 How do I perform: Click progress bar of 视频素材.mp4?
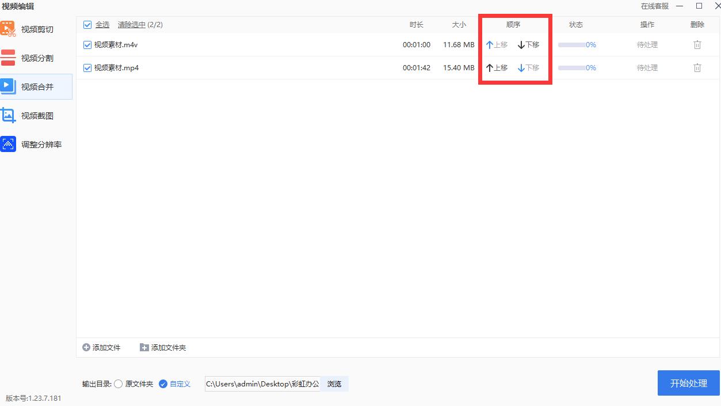572,67
